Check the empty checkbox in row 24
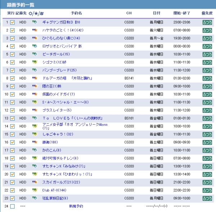The width and height of the screenshot is (216, 212). (12, 206)
